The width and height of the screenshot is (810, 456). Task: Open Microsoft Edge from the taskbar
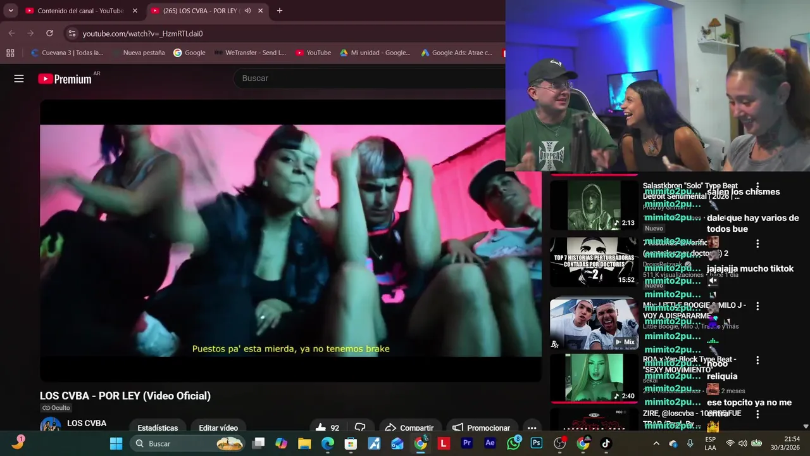(327, 443)
